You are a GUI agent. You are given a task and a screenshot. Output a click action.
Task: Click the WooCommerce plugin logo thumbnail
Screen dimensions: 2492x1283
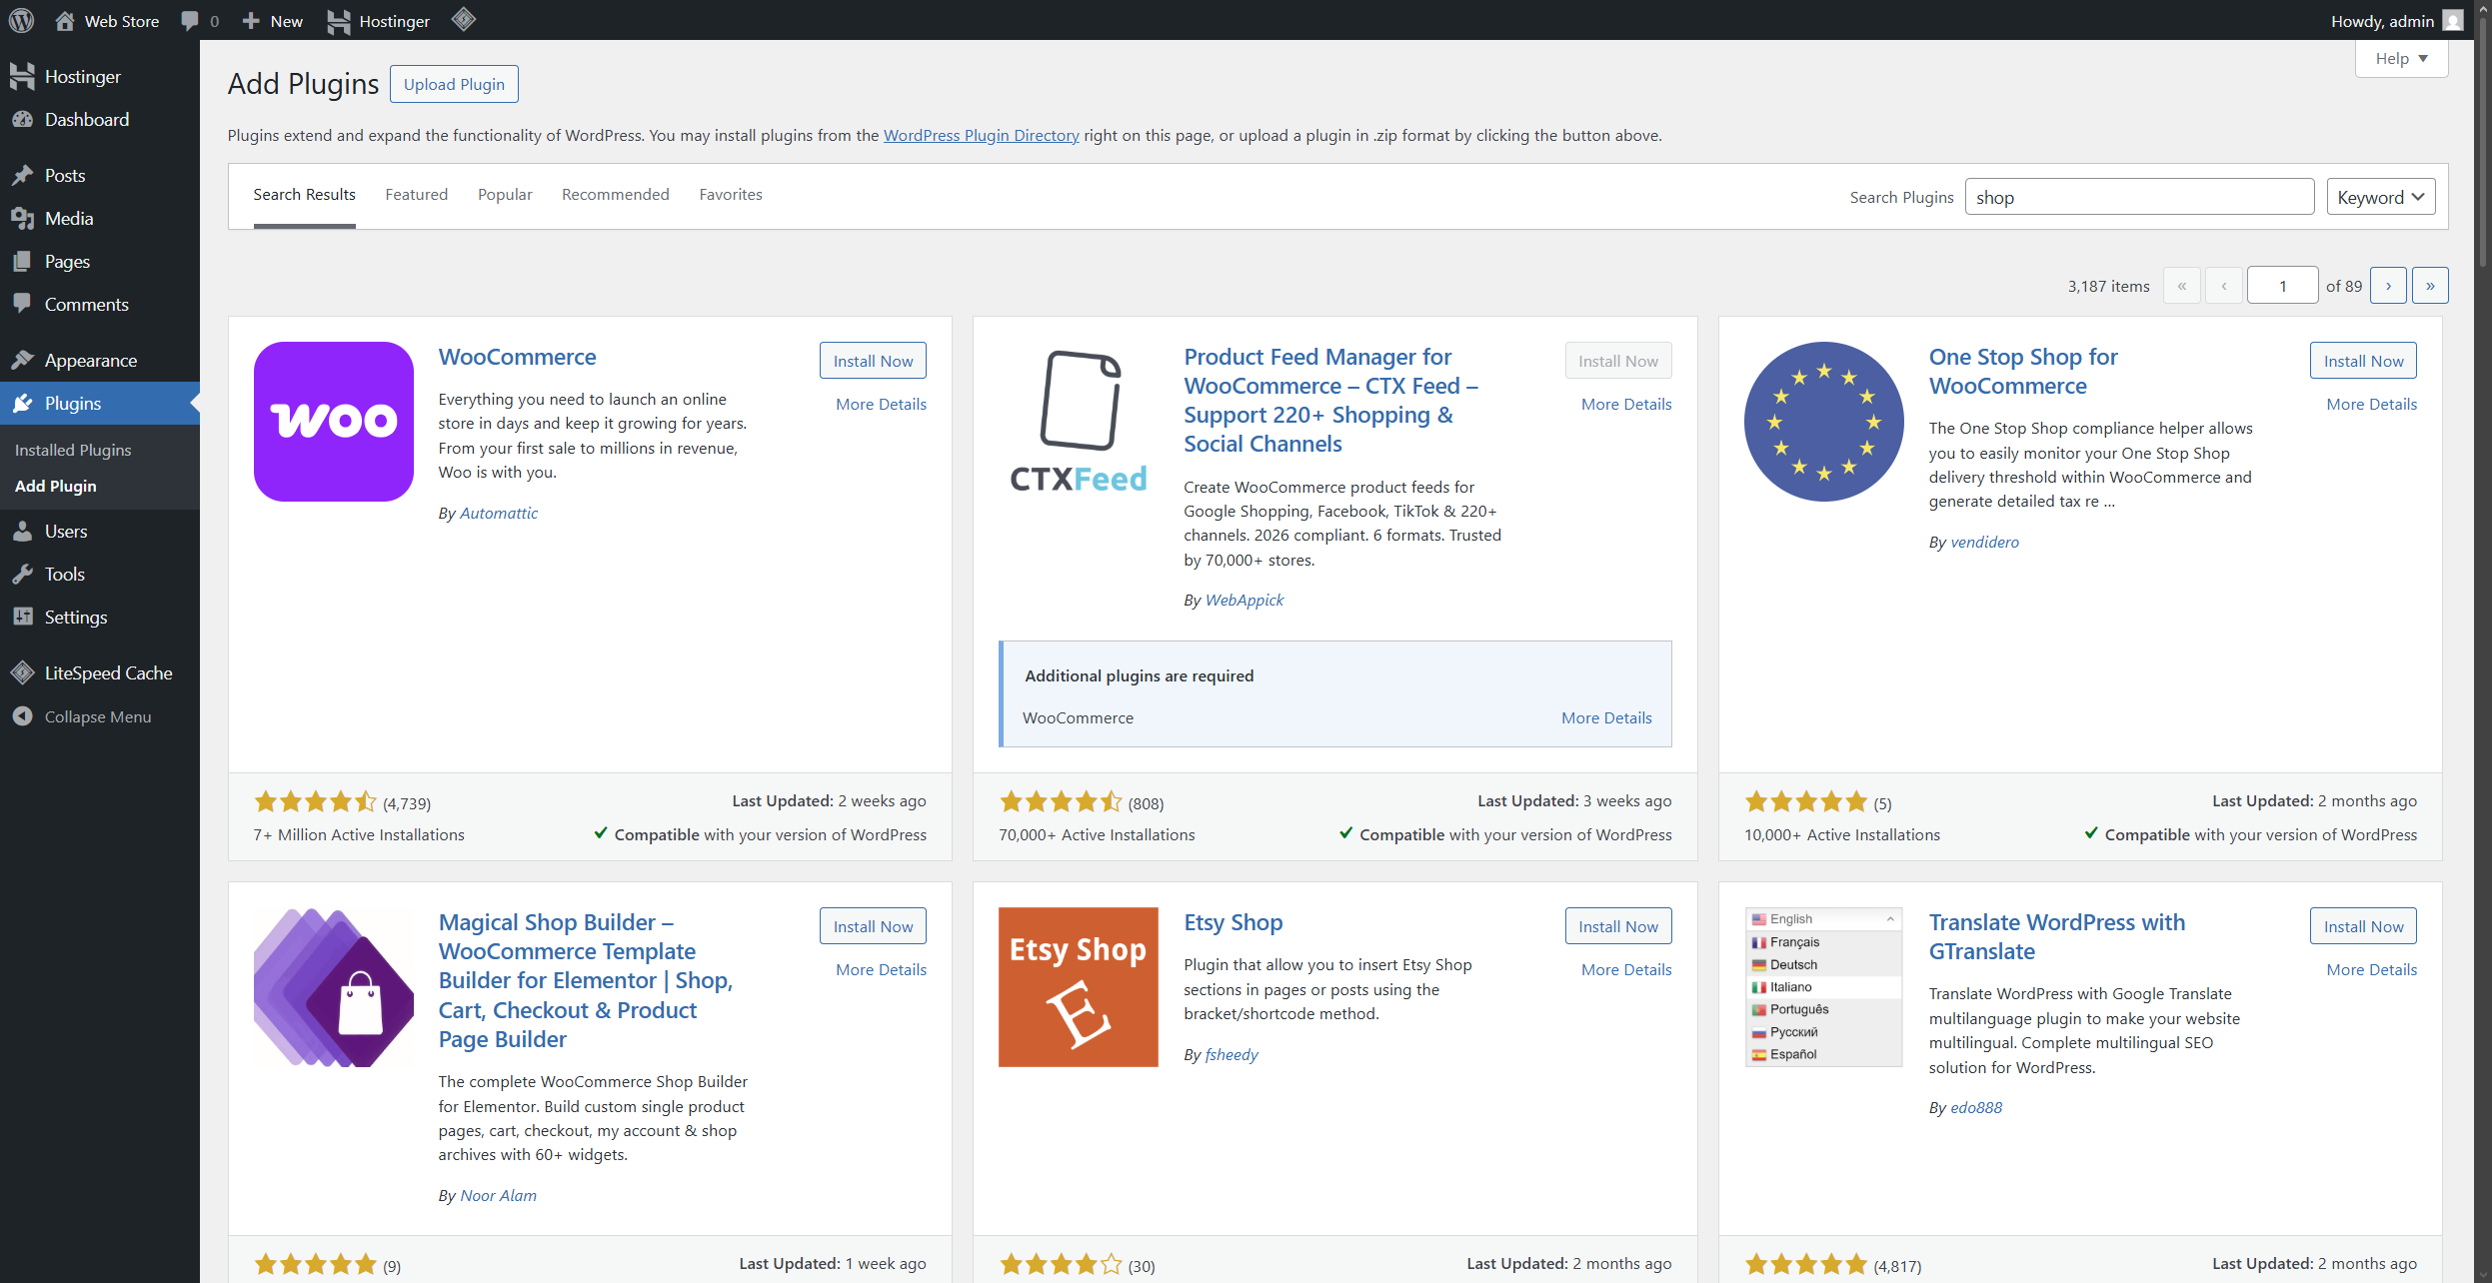(333, 421)
